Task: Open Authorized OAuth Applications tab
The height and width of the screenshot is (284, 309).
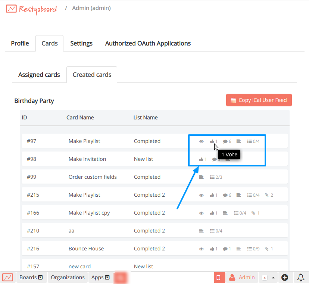Action: click(x=148, y=43)
